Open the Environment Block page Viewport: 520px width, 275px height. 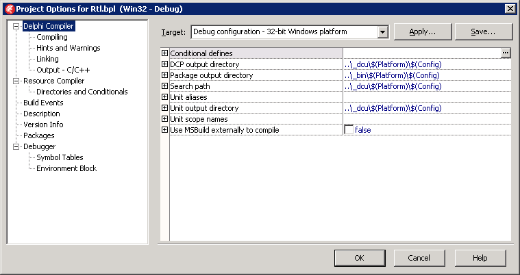click(66, 168)
